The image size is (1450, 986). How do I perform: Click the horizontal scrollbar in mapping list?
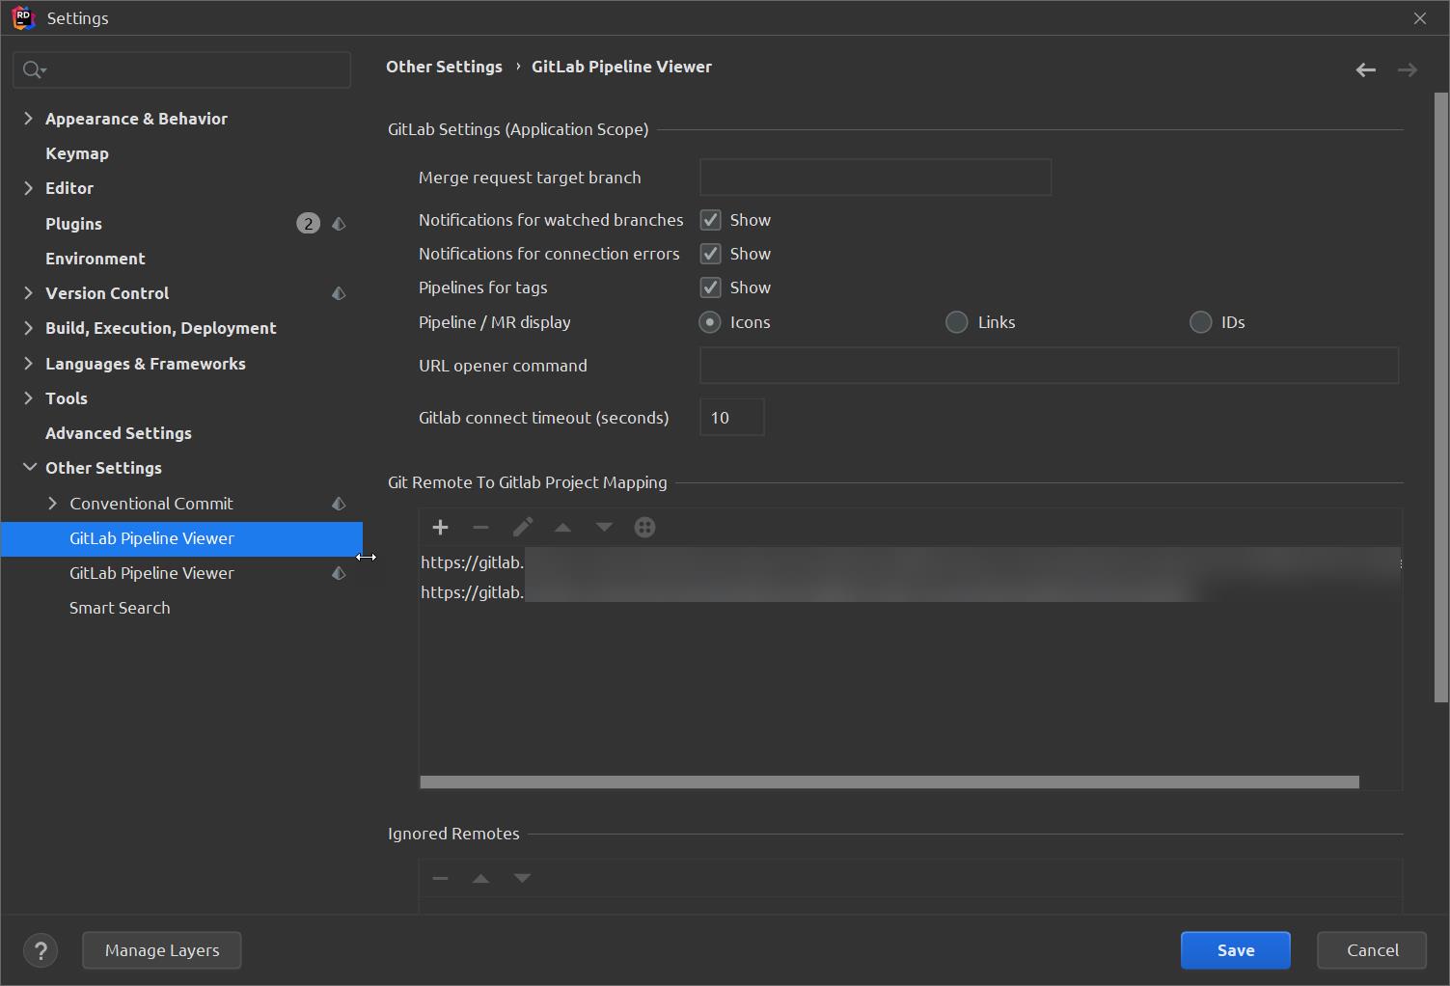[x=889, y=781]
